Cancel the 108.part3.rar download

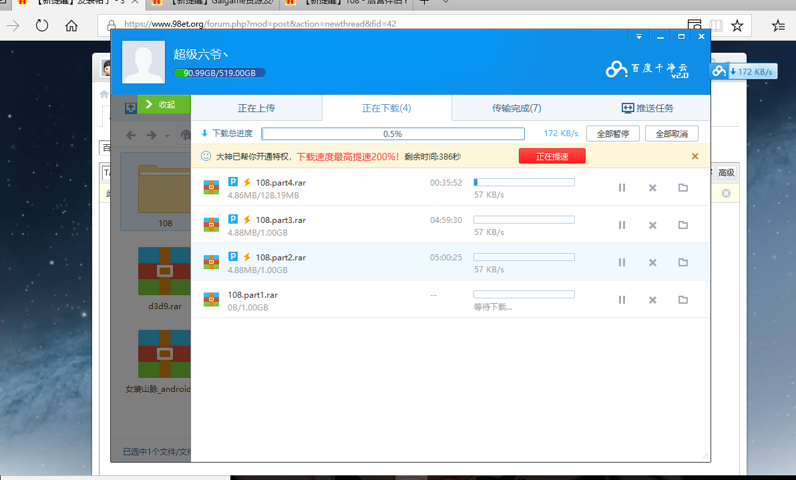pos(653,225)
